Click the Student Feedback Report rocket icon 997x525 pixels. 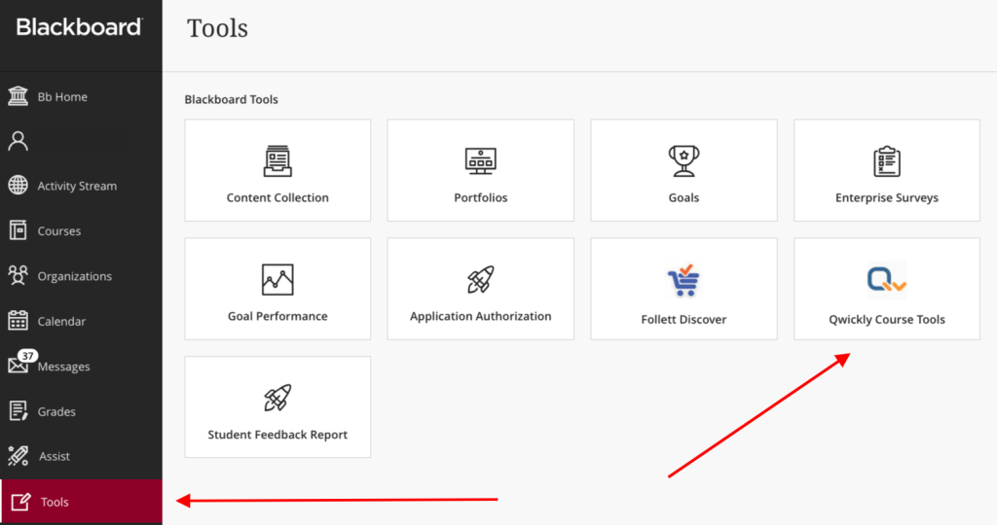pyautogui.click(x=277, y=398)
